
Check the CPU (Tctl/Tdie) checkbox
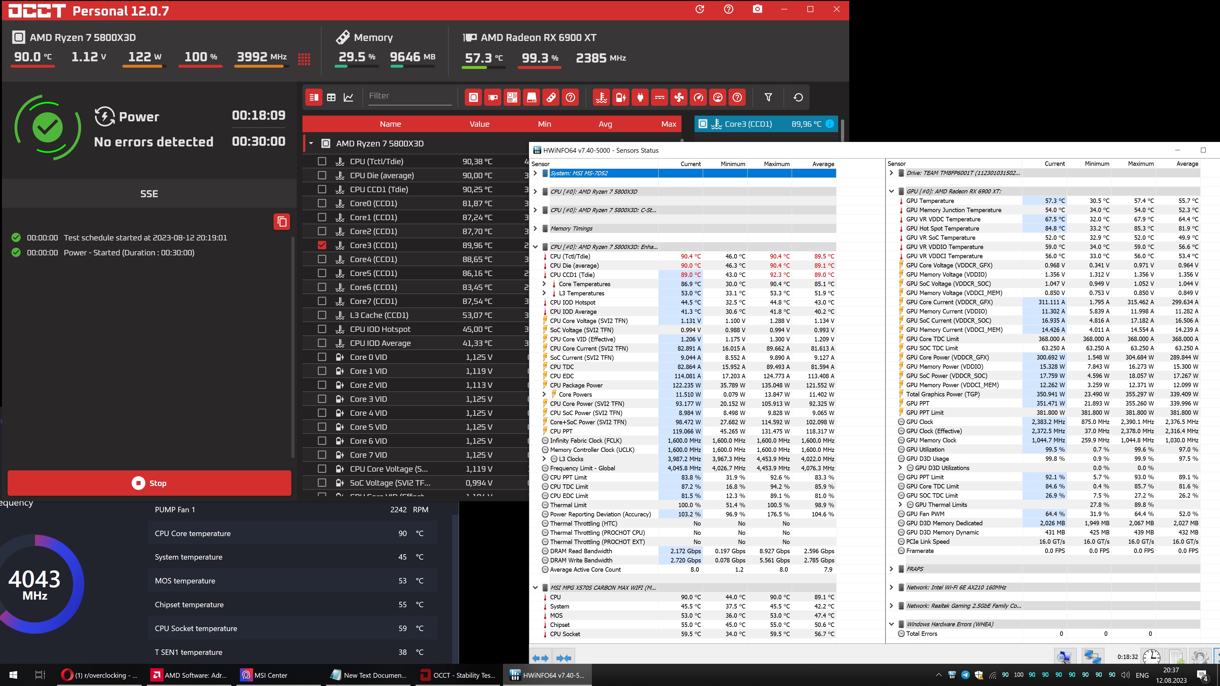click(x=322, y=161)
